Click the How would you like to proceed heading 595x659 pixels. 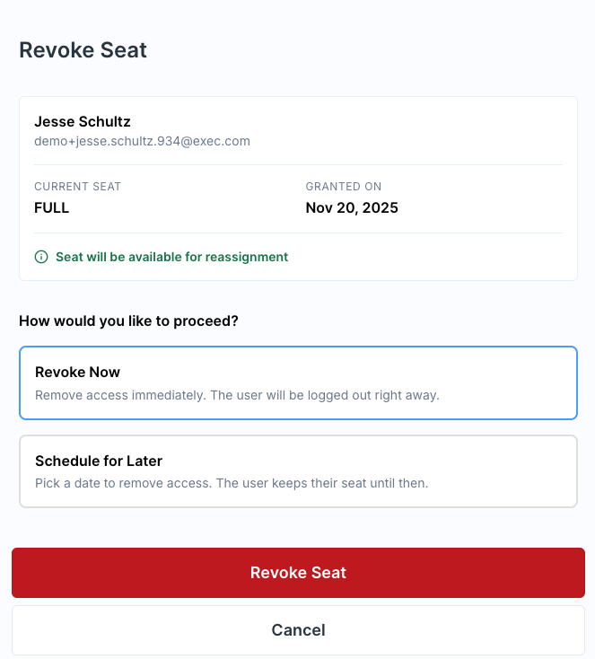[x=128, y=321]
